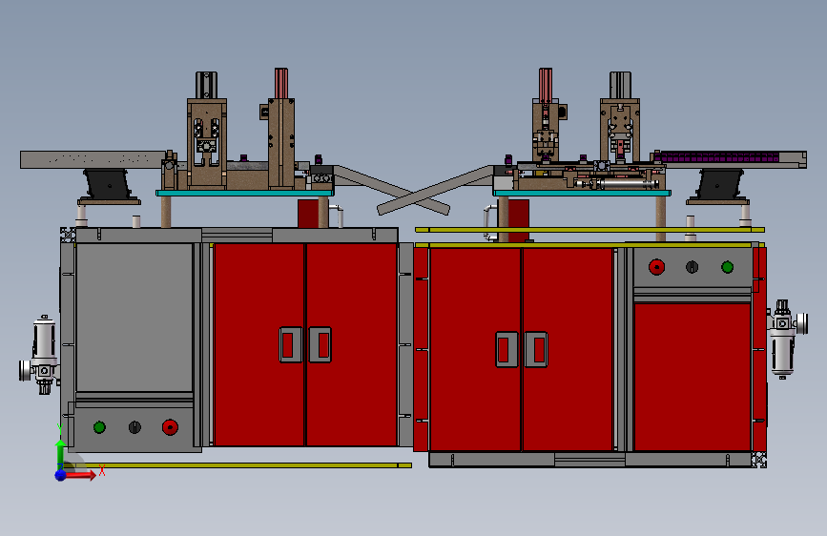Pick the purple parts row on right feed track

click(x=717, y=157)
